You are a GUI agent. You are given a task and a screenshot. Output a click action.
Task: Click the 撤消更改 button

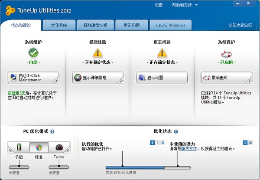pos(226,78)
